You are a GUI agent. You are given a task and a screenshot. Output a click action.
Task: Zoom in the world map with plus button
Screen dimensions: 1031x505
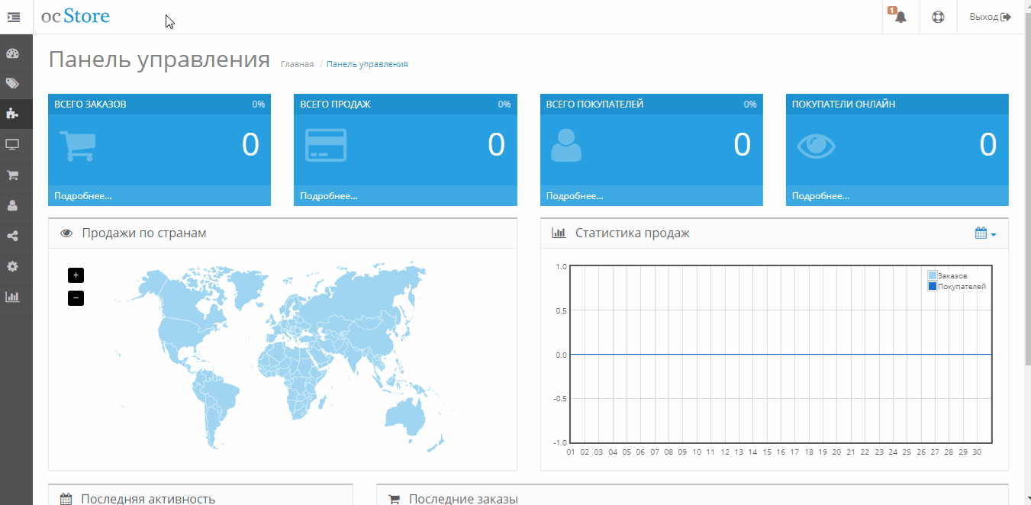click(76, 275)
